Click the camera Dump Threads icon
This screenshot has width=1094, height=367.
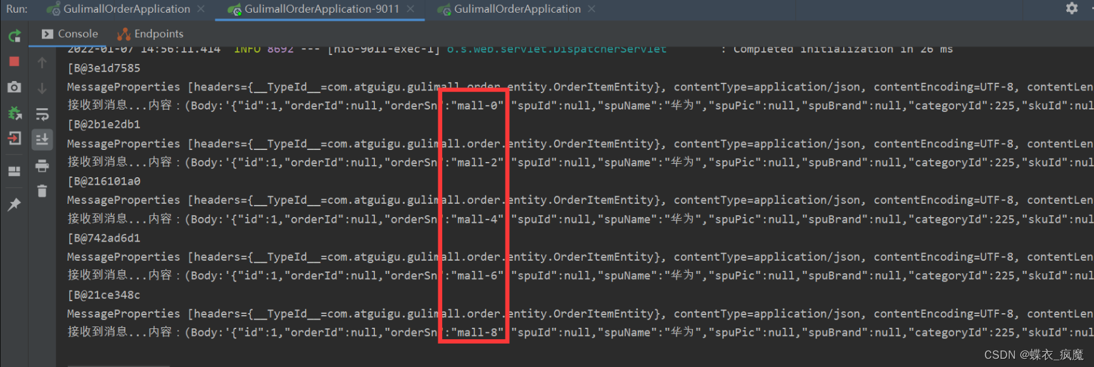coord(14,87)
